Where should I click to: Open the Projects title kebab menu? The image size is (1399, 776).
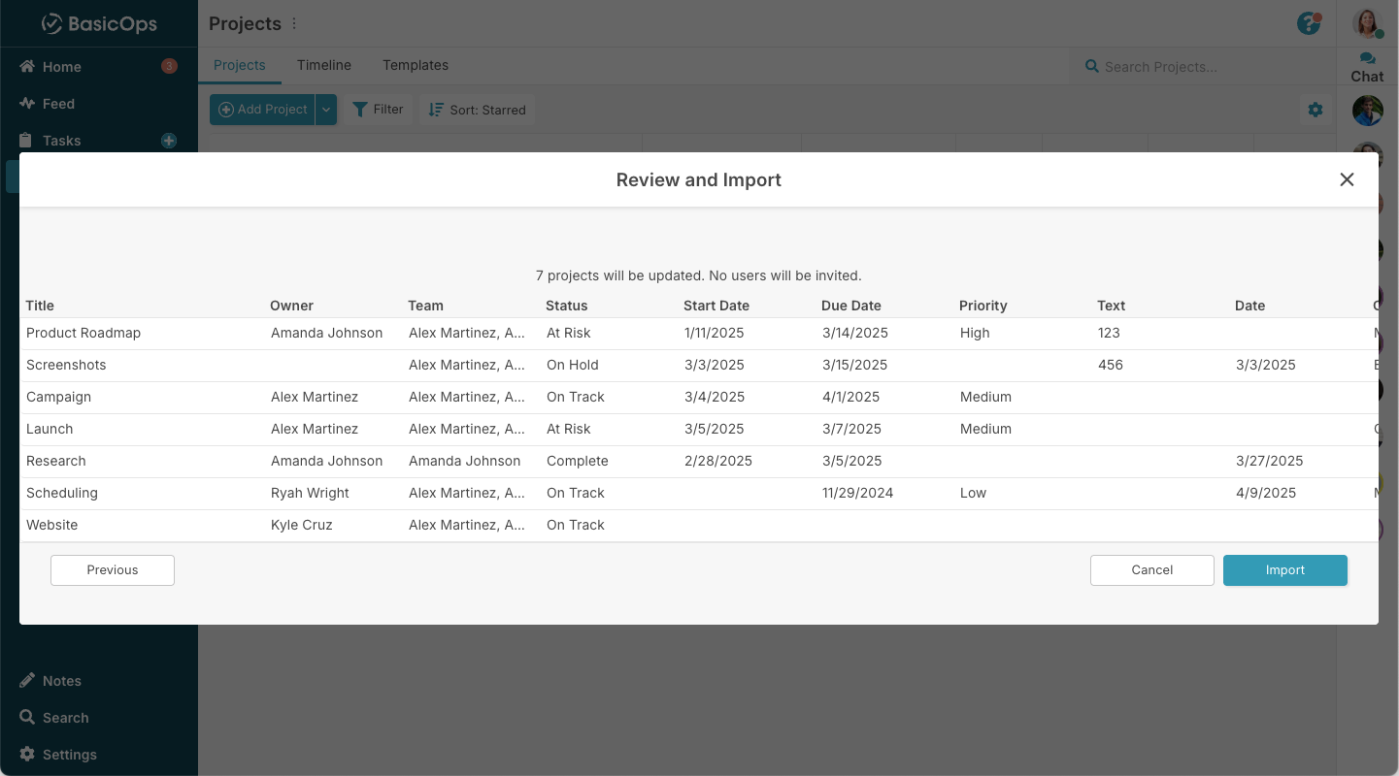tap(295, 24)
